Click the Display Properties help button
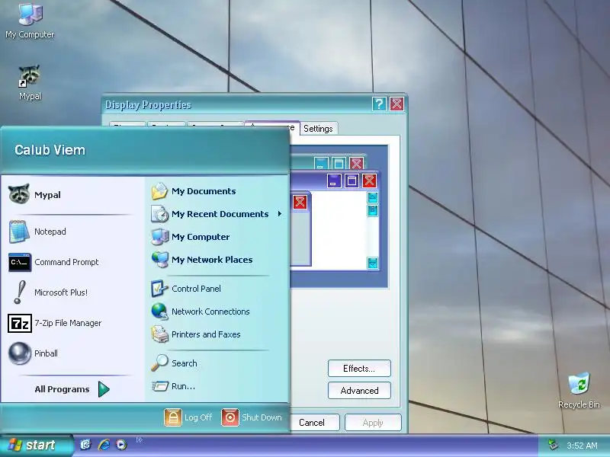 click(x=379, y=104)
